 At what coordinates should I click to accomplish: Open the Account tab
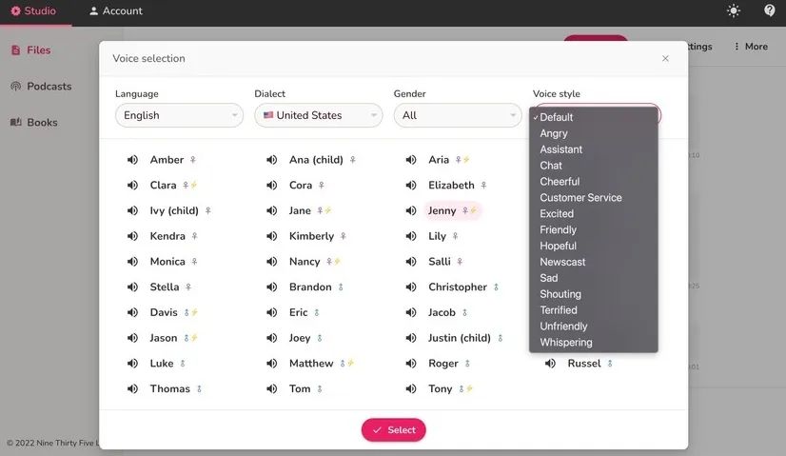pos(116,11)
